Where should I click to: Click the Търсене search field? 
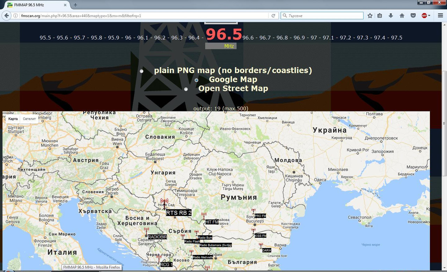click(x=322, y=16)
